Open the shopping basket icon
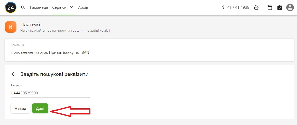The width and height of the screenshot is (297, 125). (256, 7)
